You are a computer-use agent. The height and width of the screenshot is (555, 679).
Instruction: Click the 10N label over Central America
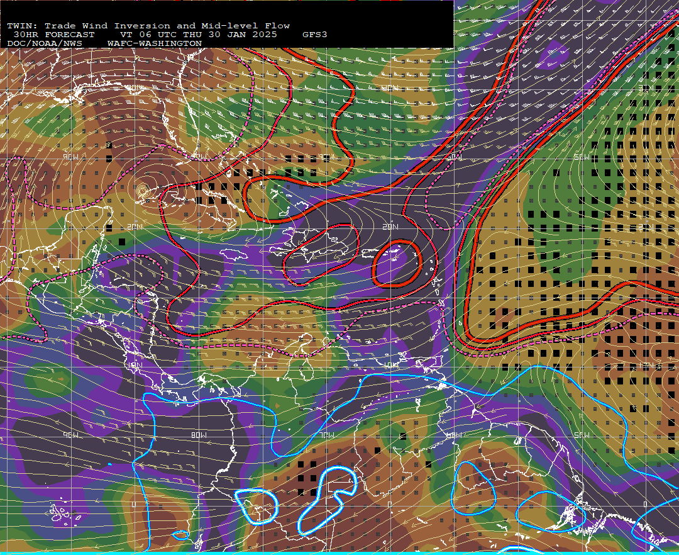pos(135,366)
